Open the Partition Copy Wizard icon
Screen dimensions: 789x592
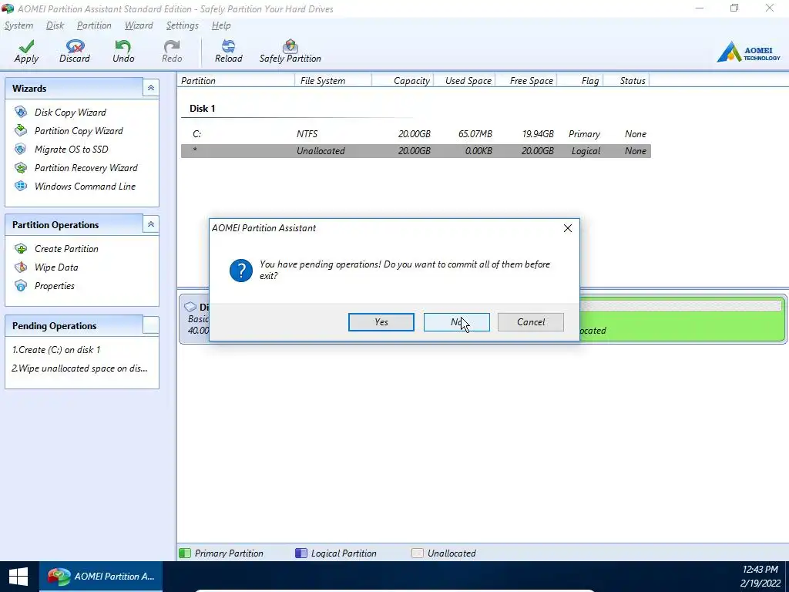click(x=21, y=130)
